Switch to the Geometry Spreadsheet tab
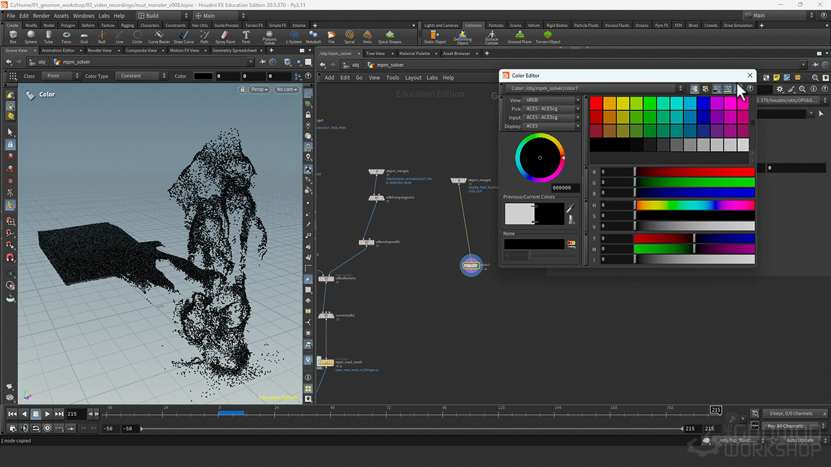Image resolution: width=831 pixels, height=467 pixels. click(234, 50)
